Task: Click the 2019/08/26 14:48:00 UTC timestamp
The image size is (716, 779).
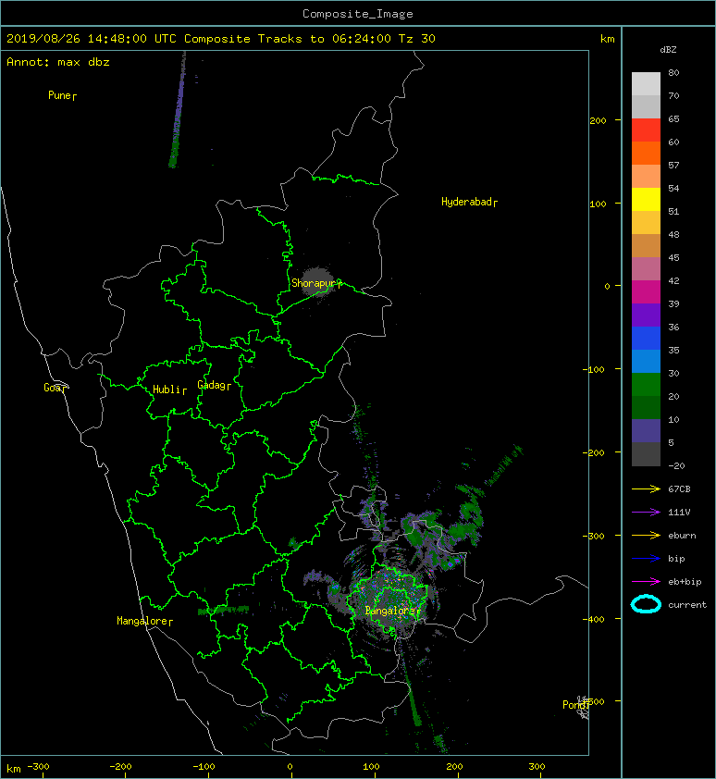Action: pyautogui.click(x=91, y=39)
